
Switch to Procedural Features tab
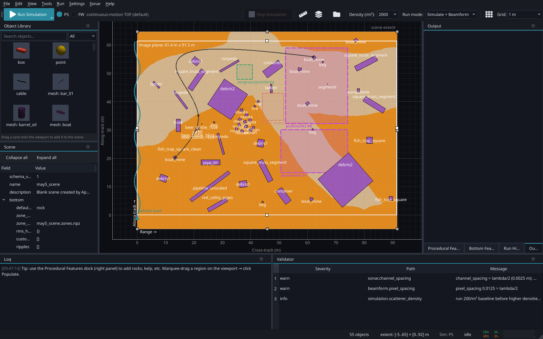pos(444,248)
